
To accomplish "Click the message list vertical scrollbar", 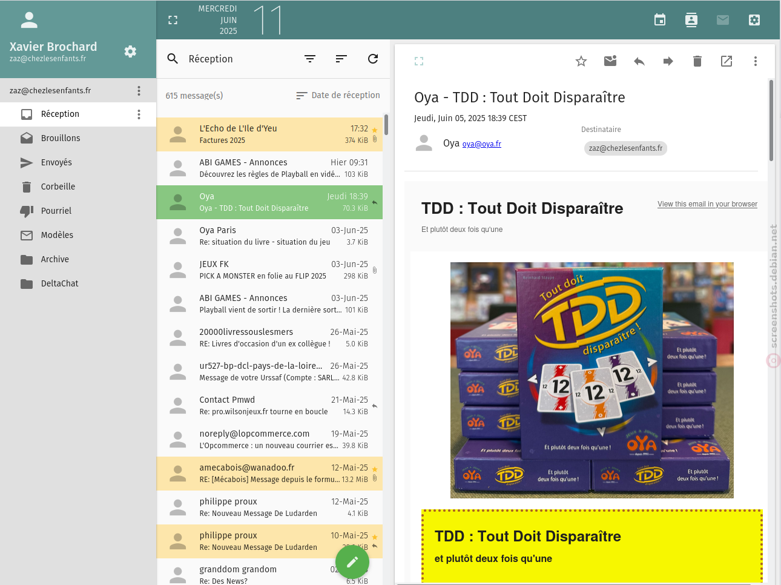I will click(386, 125).
